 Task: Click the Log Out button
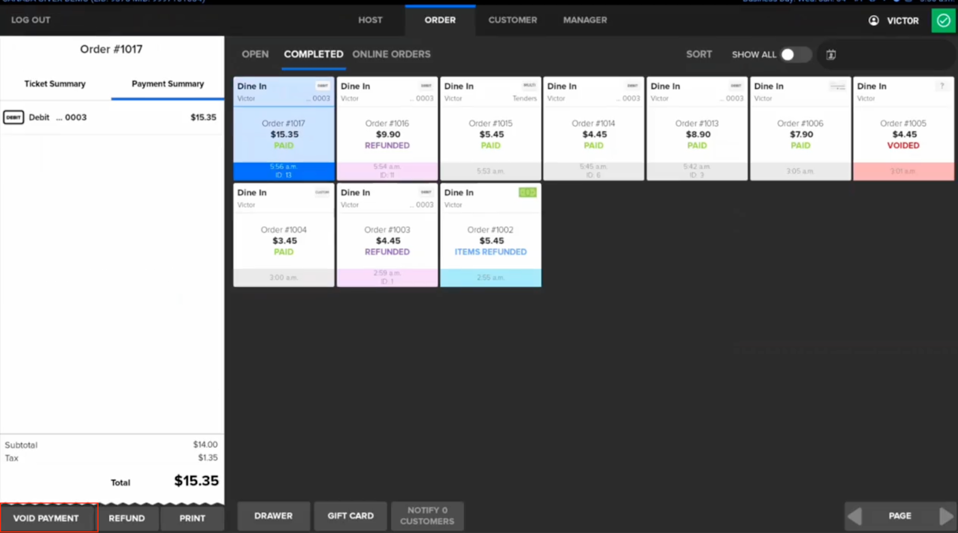point(31,20)
